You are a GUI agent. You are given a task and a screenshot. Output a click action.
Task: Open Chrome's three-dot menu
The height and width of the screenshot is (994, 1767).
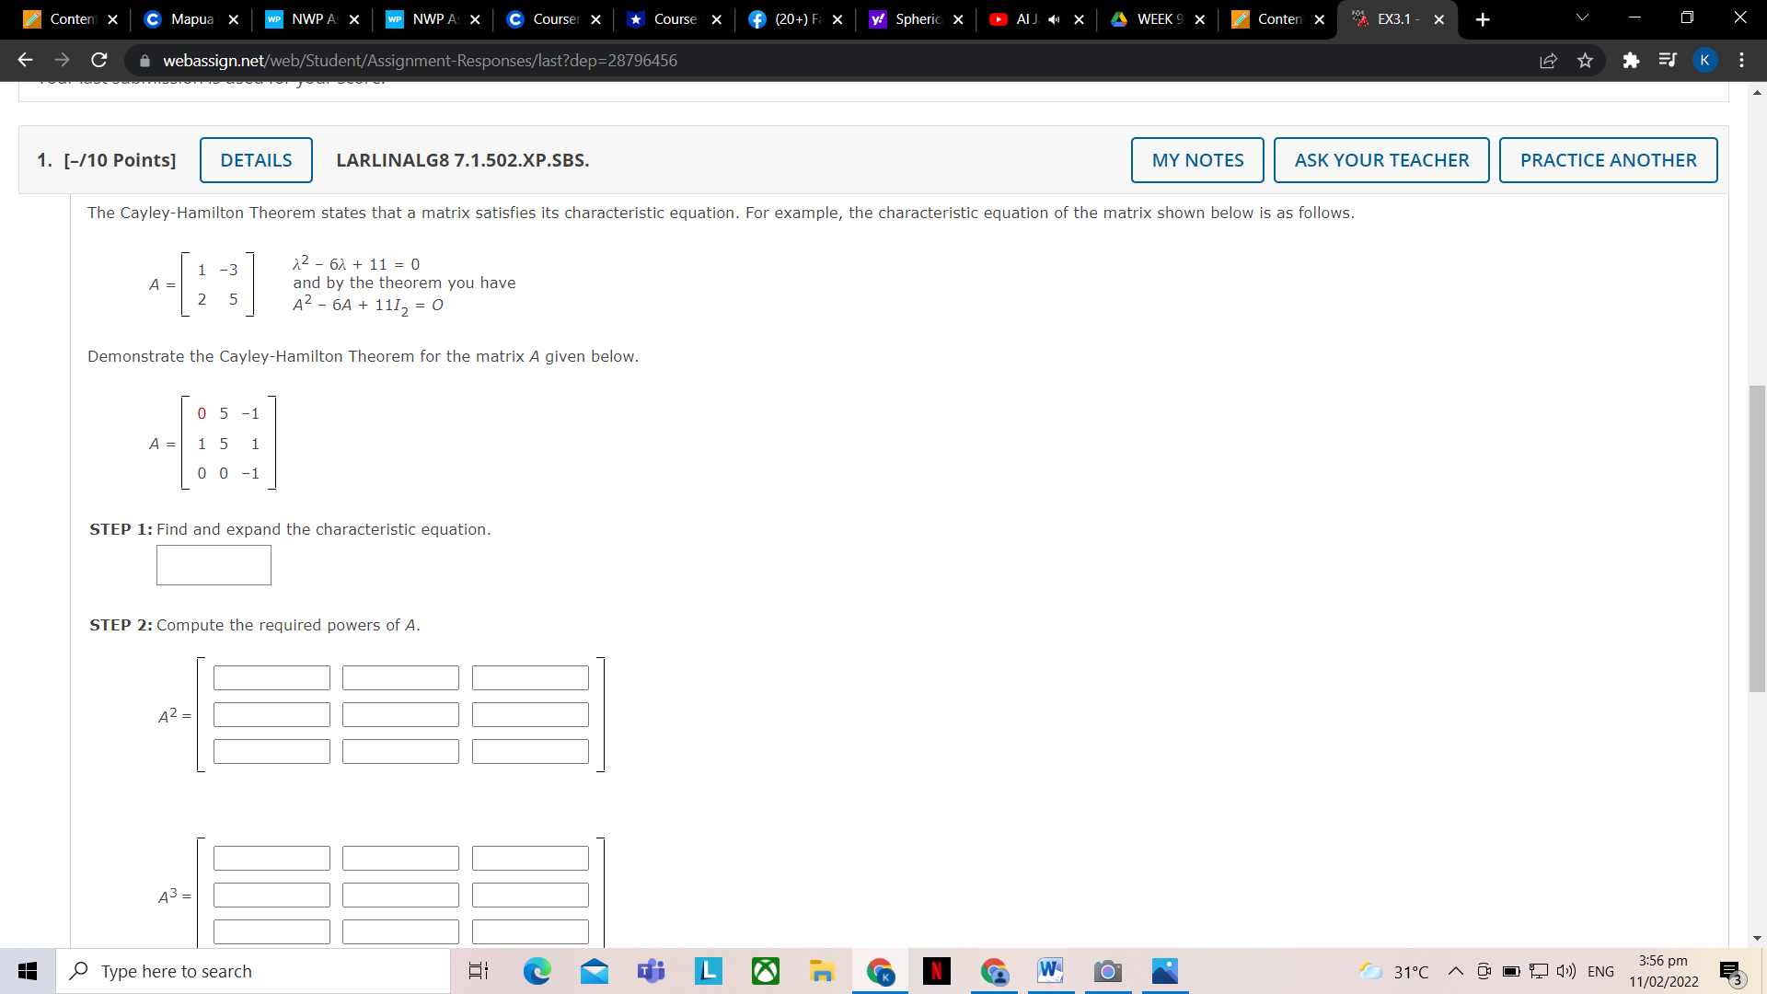click(1741, 60)
